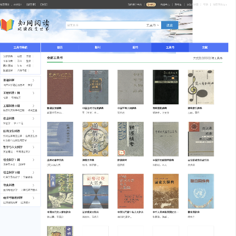Screen dimensions: 236x236
Task: Expand the 基础科学 category chevron
Action: (x=33, y=80)
